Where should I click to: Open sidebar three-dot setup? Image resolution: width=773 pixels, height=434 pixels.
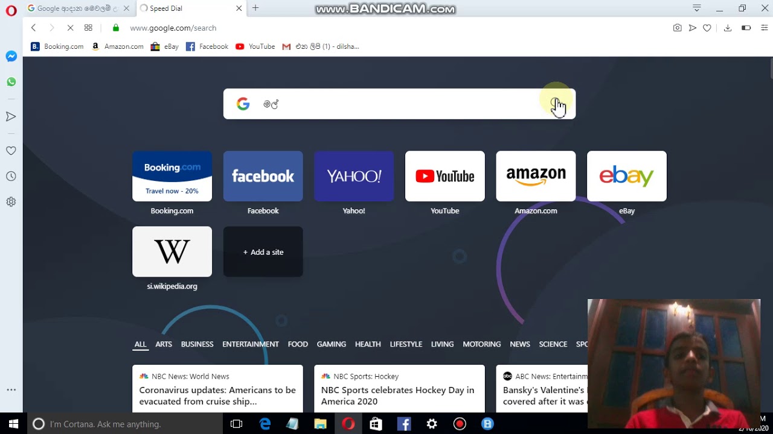(11, 390)
